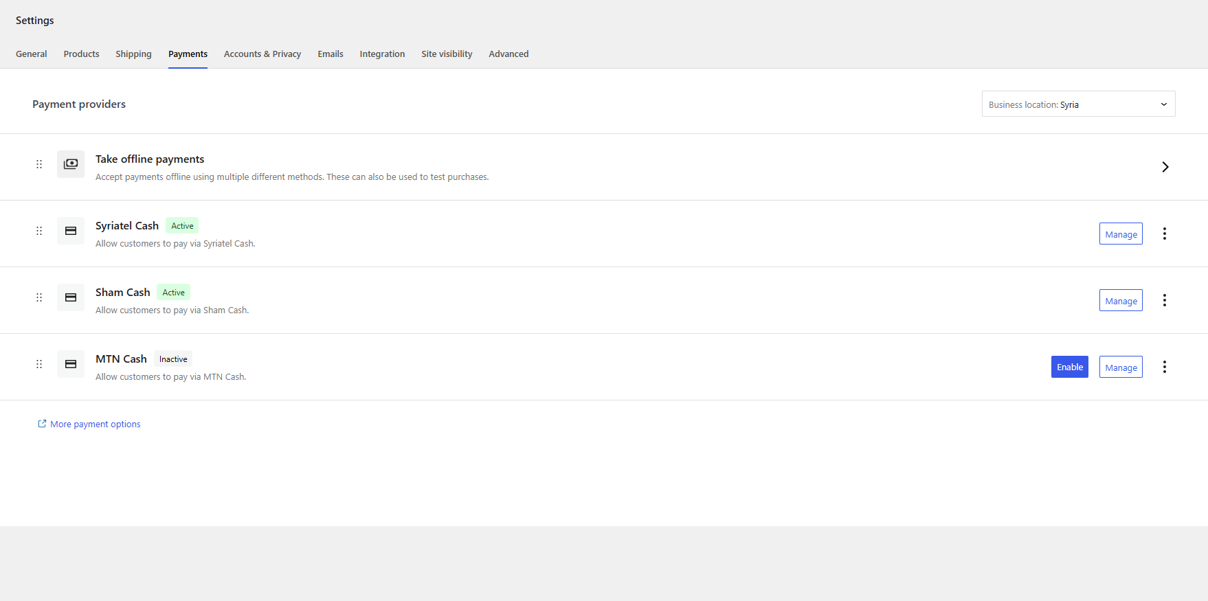Manage the Sham Cash provider
Viewport: 1208px width, 601px height.
[1121, 300]
